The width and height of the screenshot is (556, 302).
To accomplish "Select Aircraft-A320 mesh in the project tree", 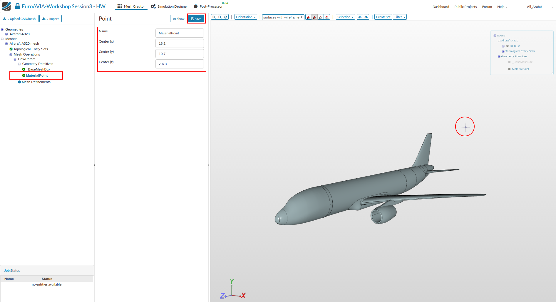I will (x=24, y=43).
